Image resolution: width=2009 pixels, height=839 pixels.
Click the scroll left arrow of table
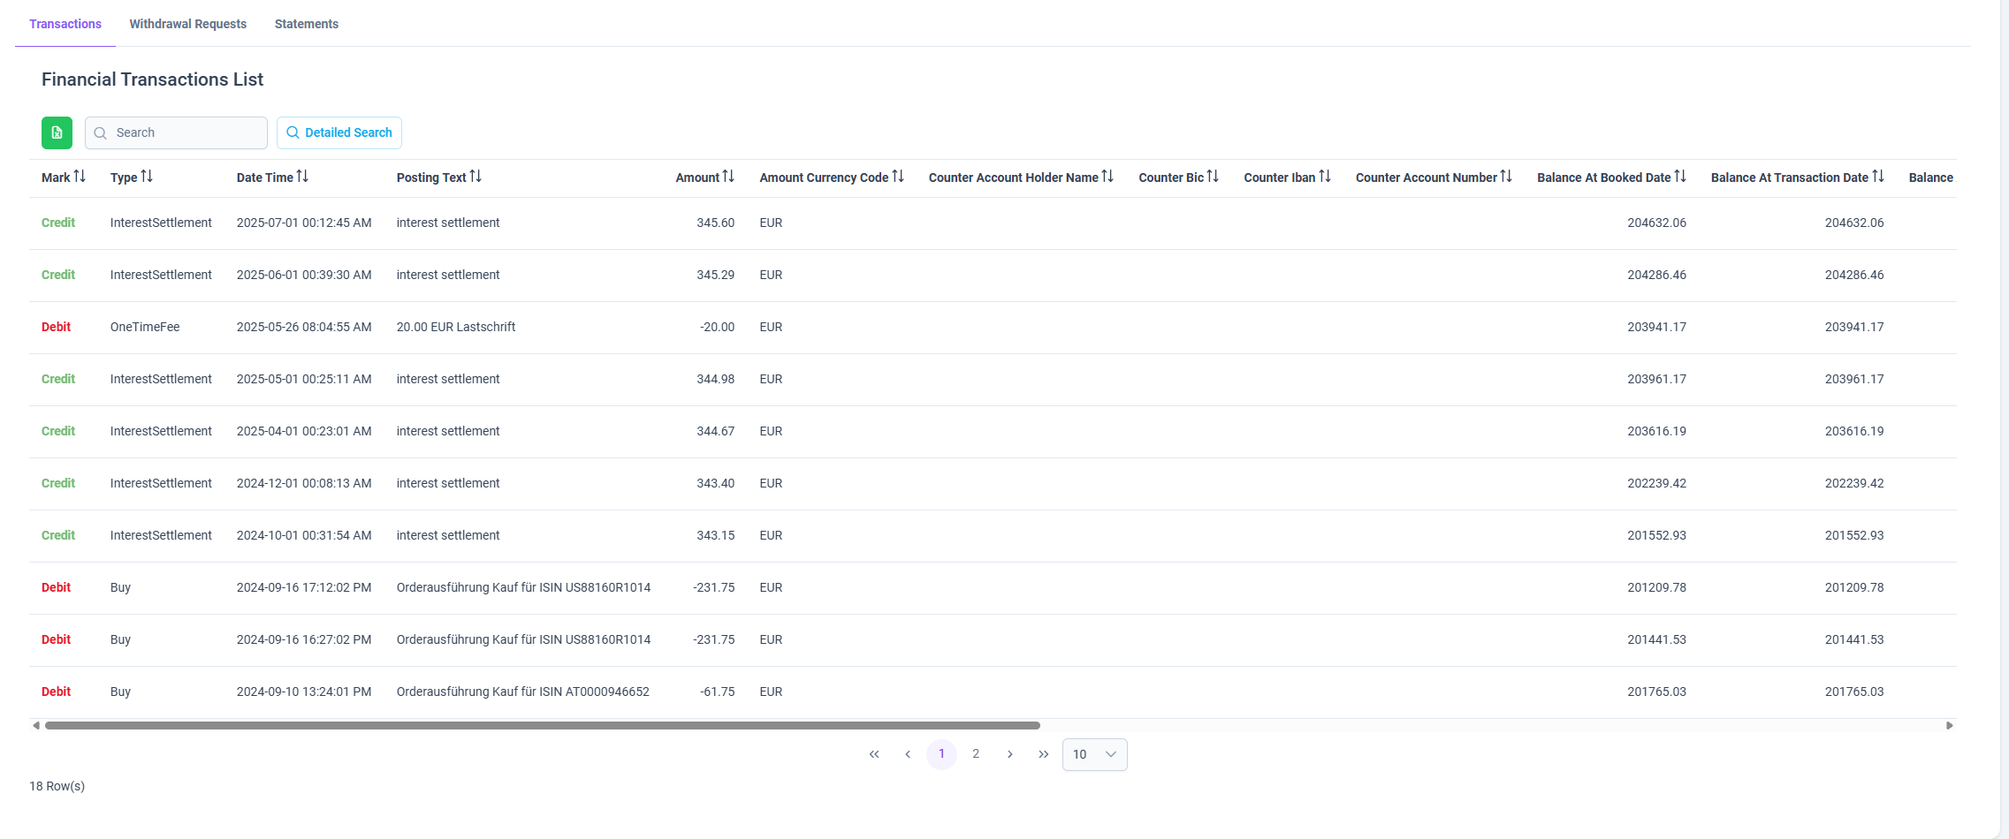coord(35,726)
